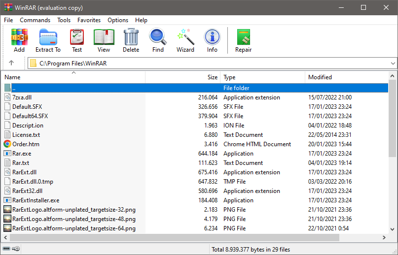Open the Options menu
The image size is (398, 255).
pos(118,20)
